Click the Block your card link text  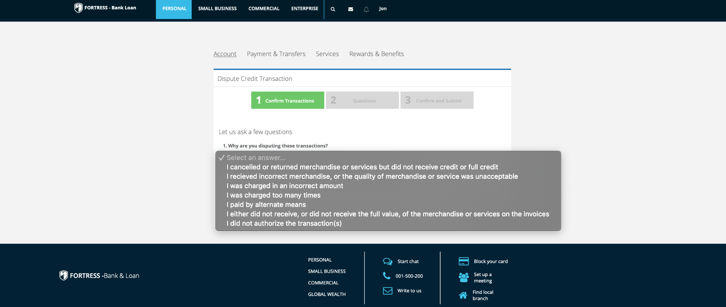pos(491,262)
